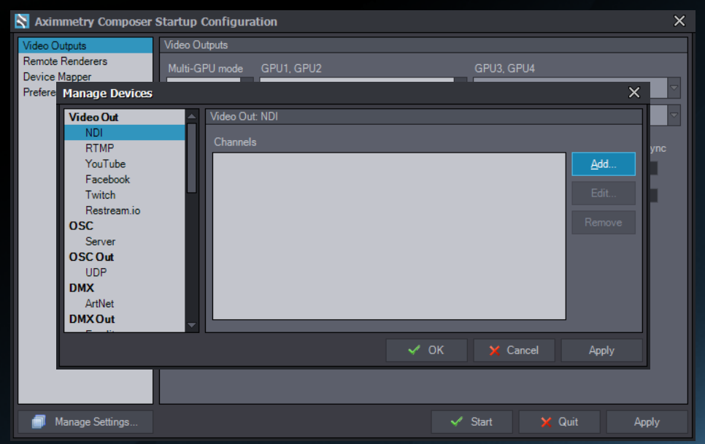
Task: Click the Remove channel button
Action: (604, 222)
